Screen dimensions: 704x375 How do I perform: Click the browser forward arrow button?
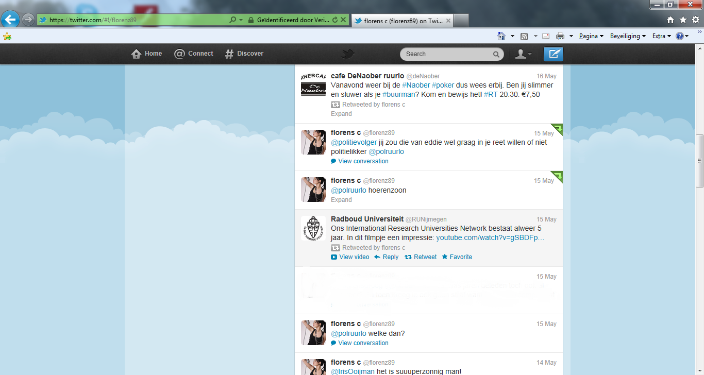tap(28, 20)
